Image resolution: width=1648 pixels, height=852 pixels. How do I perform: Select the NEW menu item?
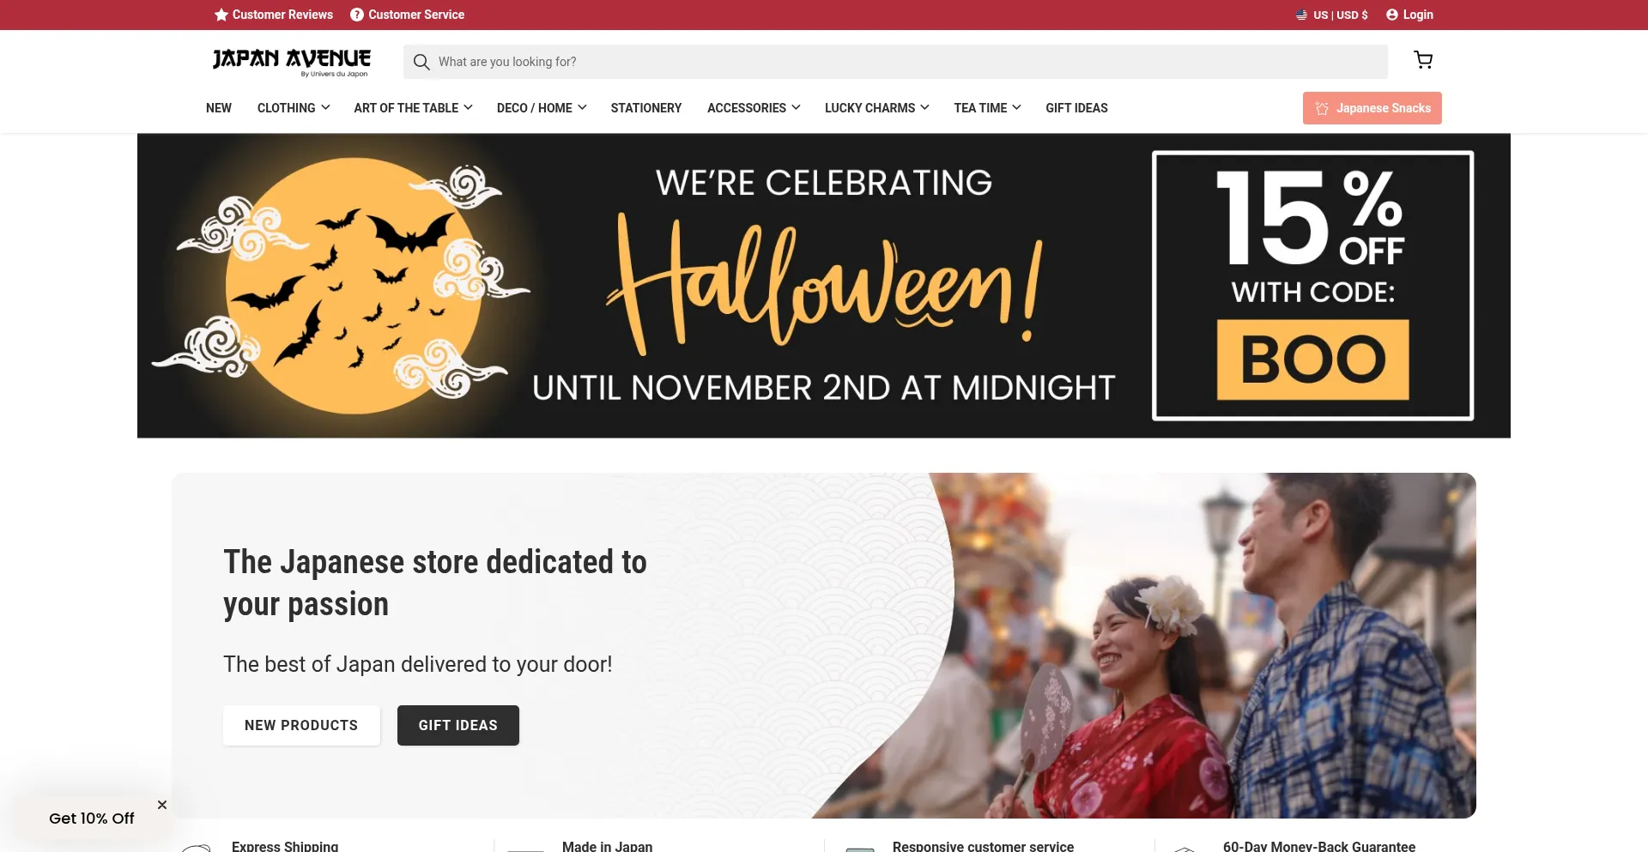tap(219, 108)
